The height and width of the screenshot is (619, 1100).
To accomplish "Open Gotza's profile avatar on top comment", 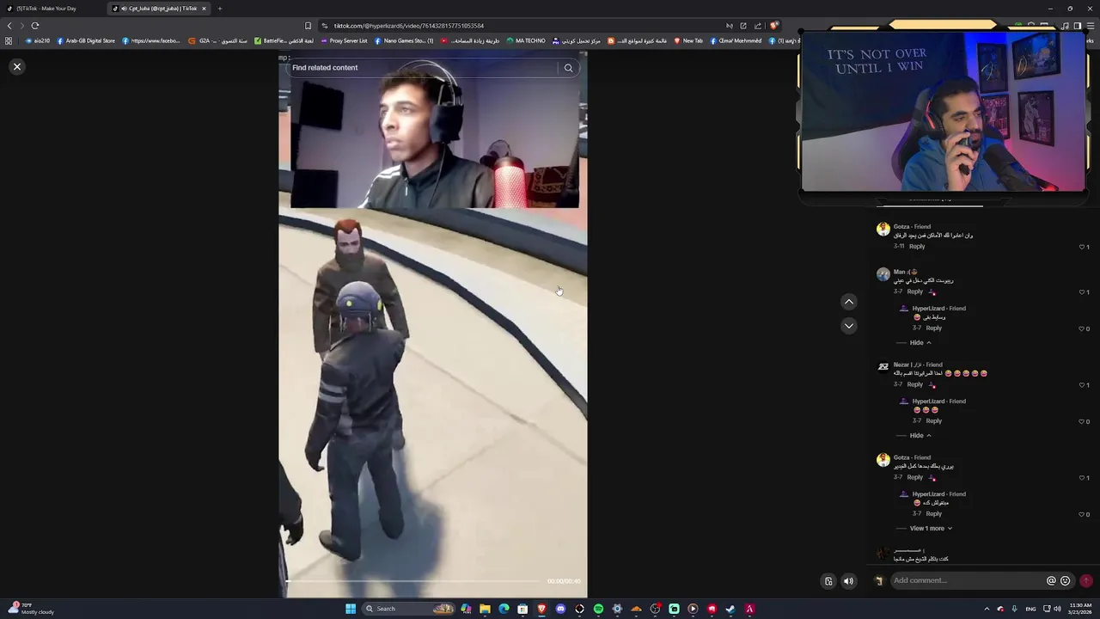I will pos(883,230).
